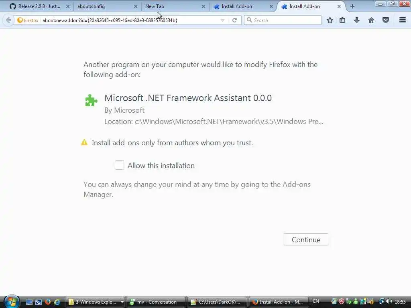Click the Location path text
The width and height of the screenshot is (411, 308).
pyautogui.click(x=214, y=122)
